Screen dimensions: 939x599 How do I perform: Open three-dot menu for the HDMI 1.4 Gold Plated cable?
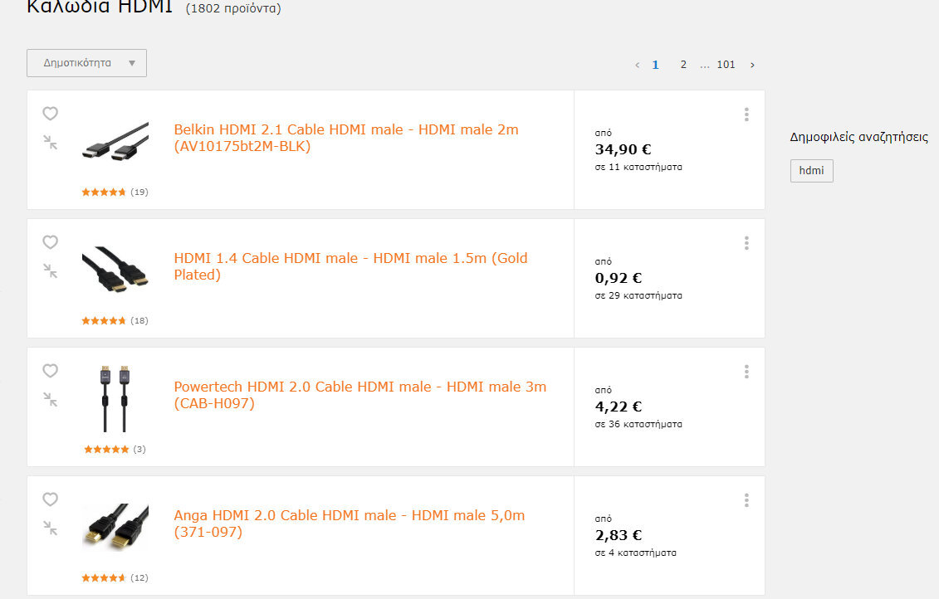click(x=746, y=243)
